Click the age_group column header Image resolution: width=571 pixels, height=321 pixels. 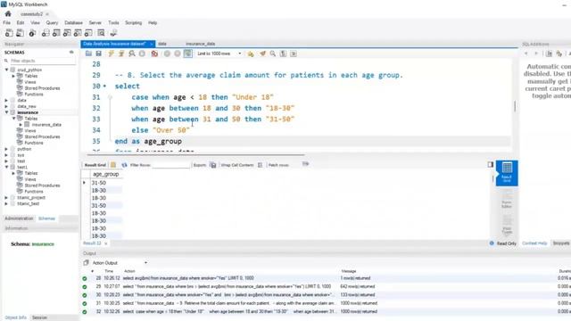click(106, 174)
